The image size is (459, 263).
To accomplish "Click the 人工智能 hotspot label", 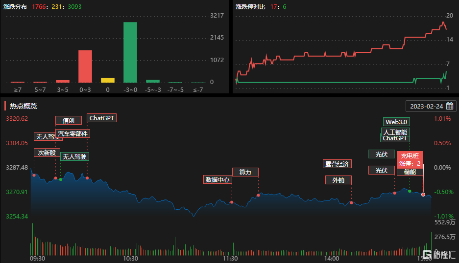I will pyautogui.click(x=395, y=132).
